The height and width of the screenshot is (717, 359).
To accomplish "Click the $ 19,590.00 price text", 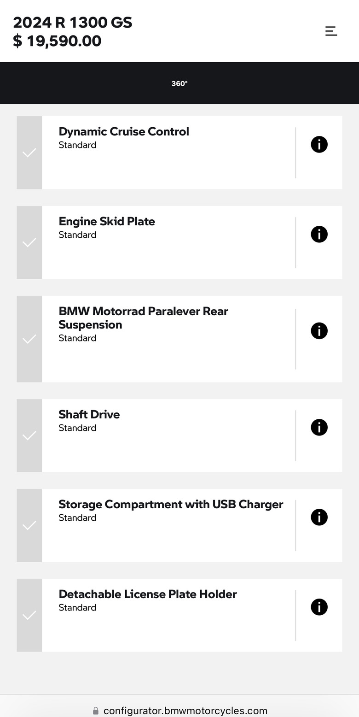I will point(57,41).
